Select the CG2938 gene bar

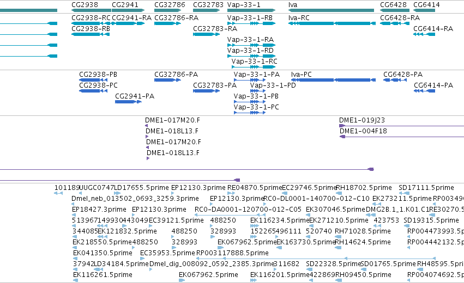(x=92, y=10)
